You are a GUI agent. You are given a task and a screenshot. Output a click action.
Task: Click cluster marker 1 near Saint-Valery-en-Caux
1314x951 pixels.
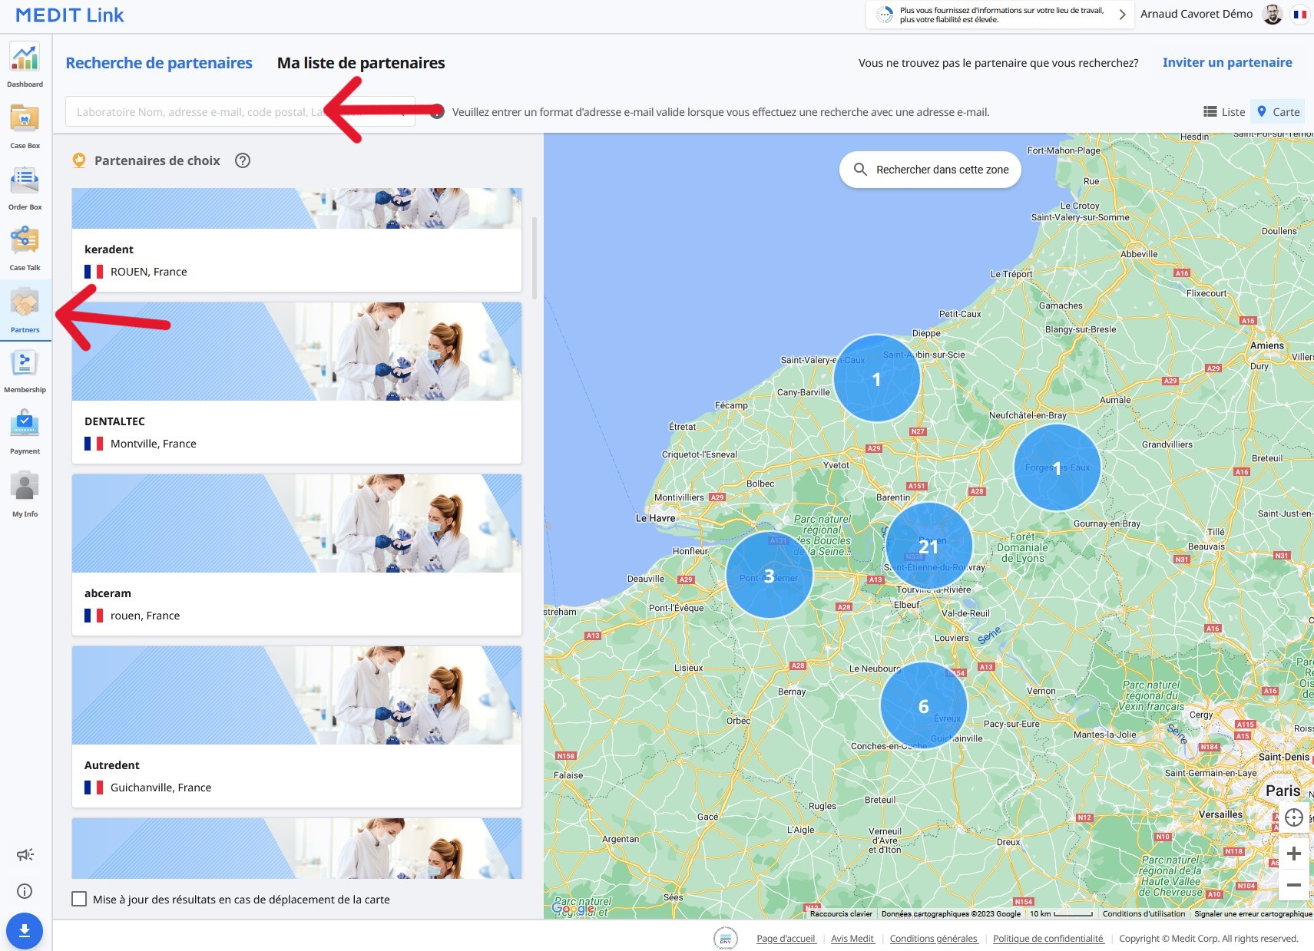[x=876, y=378]
